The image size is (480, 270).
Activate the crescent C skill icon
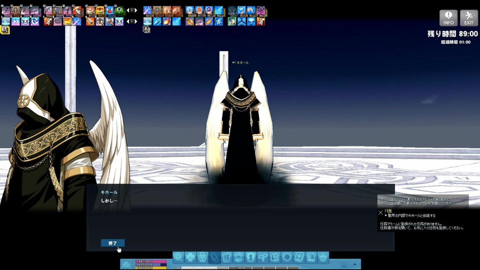(34, 21)
